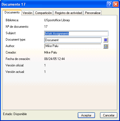Open the author address book icon

(106, 46)
